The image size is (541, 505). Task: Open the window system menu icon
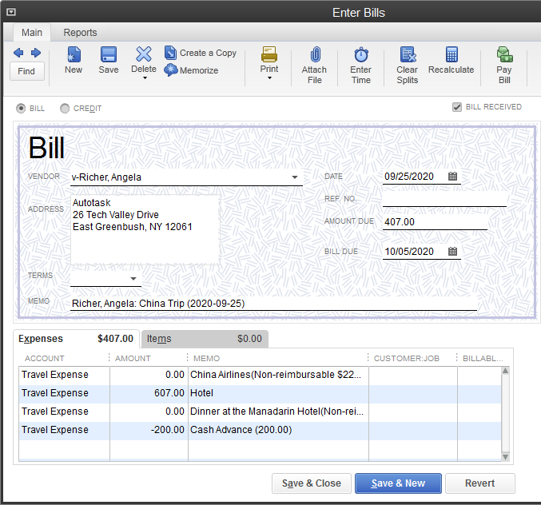pyautogui.click(x=11, y=13)
